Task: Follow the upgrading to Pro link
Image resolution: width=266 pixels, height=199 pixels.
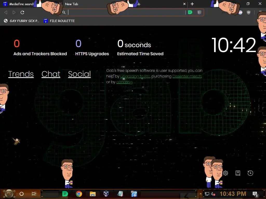Action: 135,76
